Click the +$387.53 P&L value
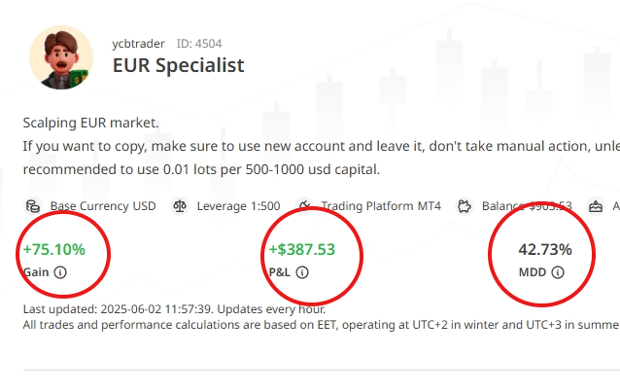Viewport: 620px width, 392px height. (301, 249)
